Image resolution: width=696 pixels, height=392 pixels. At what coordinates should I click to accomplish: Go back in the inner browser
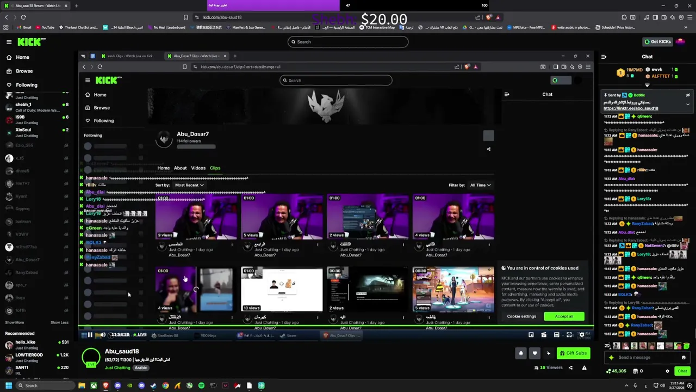click(84, 67)
